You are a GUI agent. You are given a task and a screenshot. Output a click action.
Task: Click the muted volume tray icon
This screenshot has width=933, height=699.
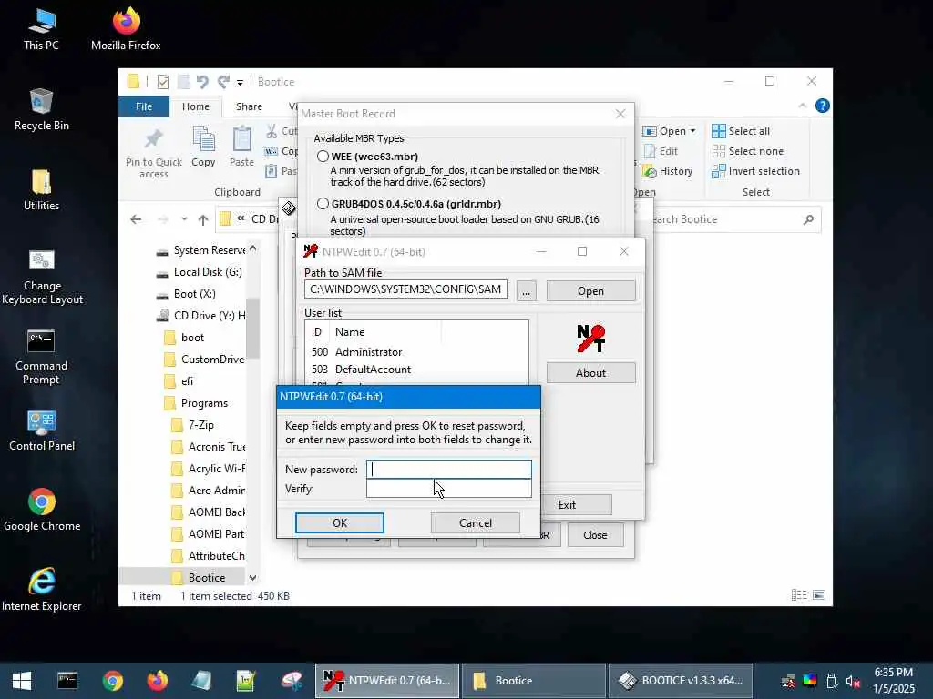coord(853,681)
